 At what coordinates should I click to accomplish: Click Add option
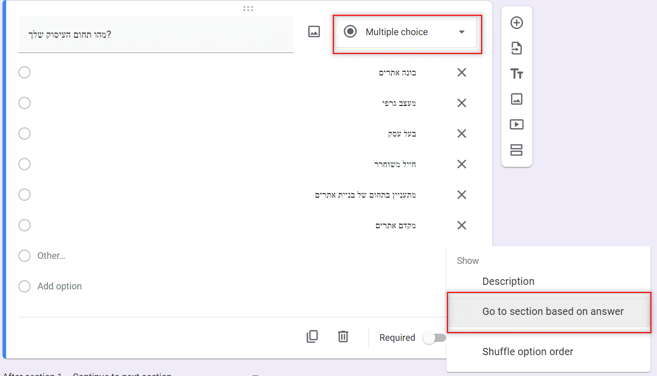coord(60,286)
